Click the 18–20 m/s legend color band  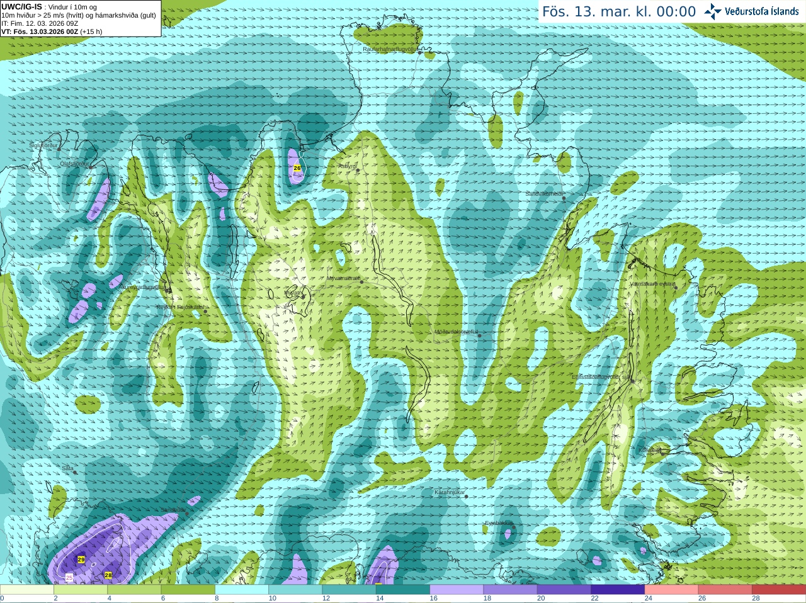click(x=510, y=590)
